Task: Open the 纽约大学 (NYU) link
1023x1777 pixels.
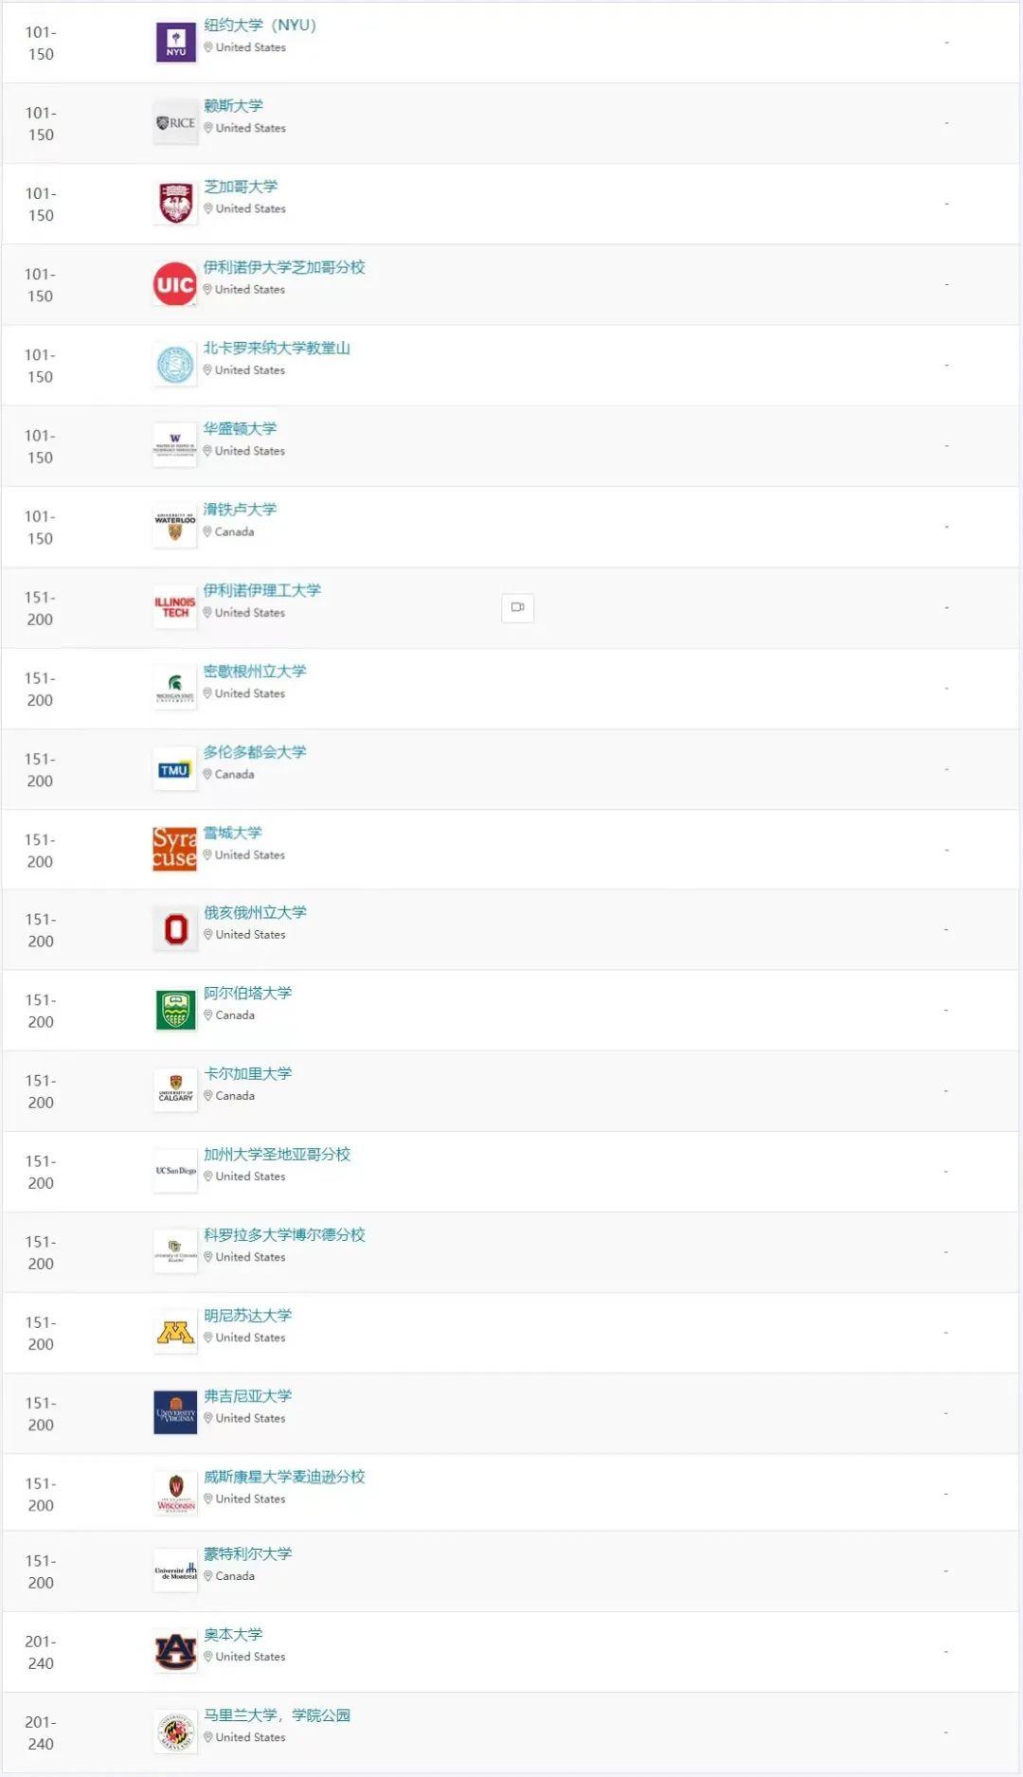Action: [260, 26]
